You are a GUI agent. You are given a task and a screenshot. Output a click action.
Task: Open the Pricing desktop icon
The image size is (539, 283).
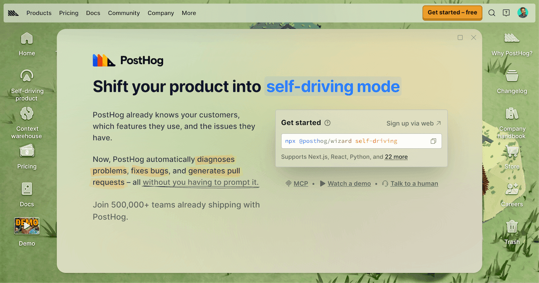(27, 157)
